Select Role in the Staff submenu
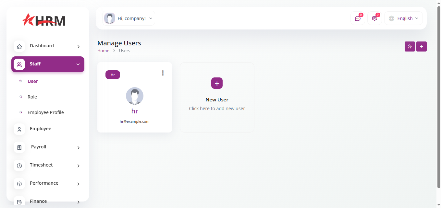Viewport: 441px width, 208px height. pos(32,97)
